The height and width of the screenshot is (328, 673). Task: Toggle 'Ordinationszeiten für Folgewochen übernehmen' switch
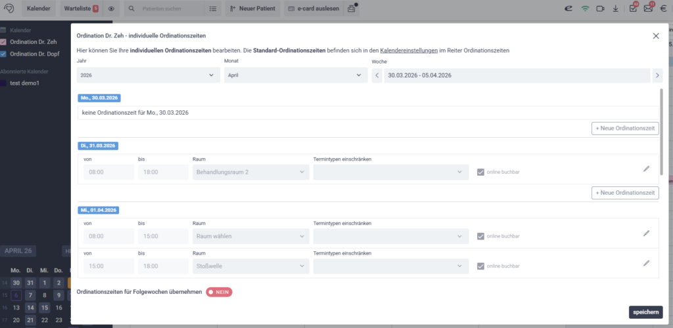219,292
